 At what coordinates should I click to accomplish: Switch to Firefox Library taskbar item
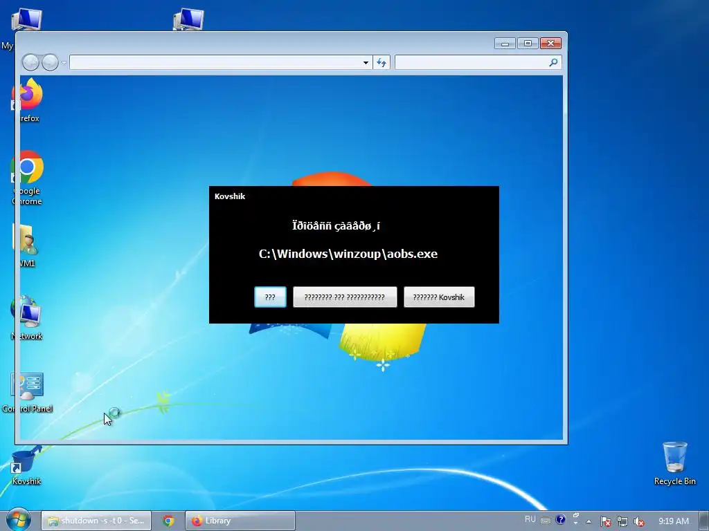pos(240,521)
